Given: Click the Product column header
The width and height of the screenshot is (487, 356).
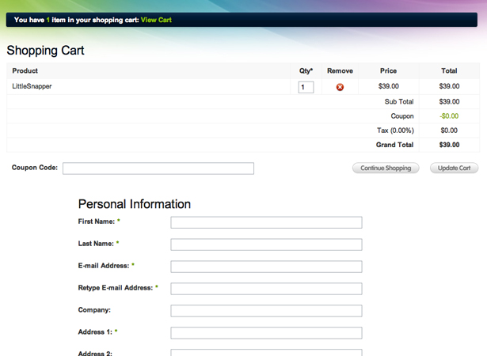Looking at the screenshot, I should (x=25, y=71).
